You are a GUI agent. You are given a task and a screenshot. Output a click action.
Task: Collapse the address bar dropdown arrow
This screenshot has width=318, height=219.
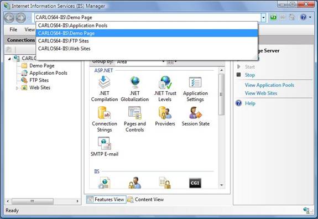point(263,18)
